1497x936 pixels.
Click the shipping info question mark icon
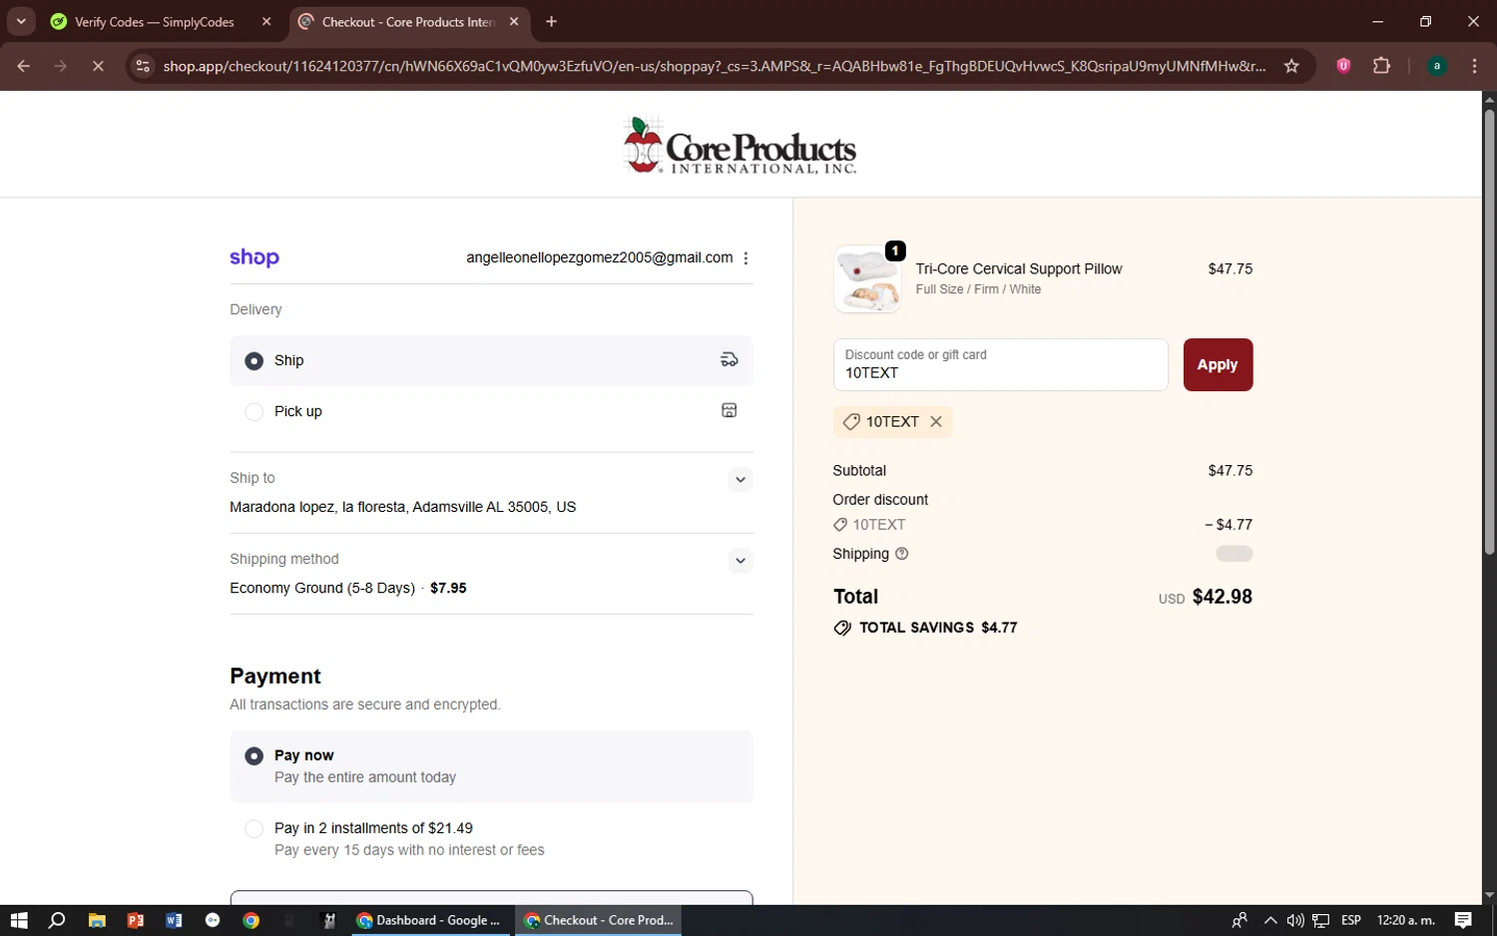point(902,554)
